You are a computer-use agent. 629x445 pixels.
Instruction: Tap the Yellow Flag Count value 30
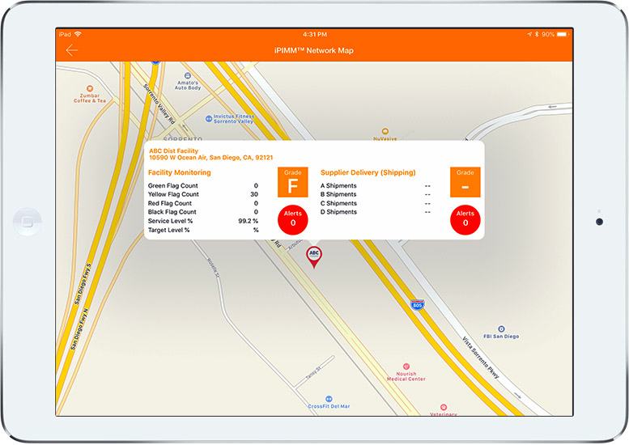[254, 194]
